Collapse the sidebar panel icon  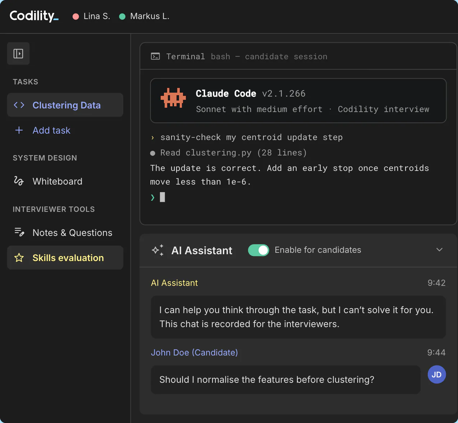coord(18,54)
